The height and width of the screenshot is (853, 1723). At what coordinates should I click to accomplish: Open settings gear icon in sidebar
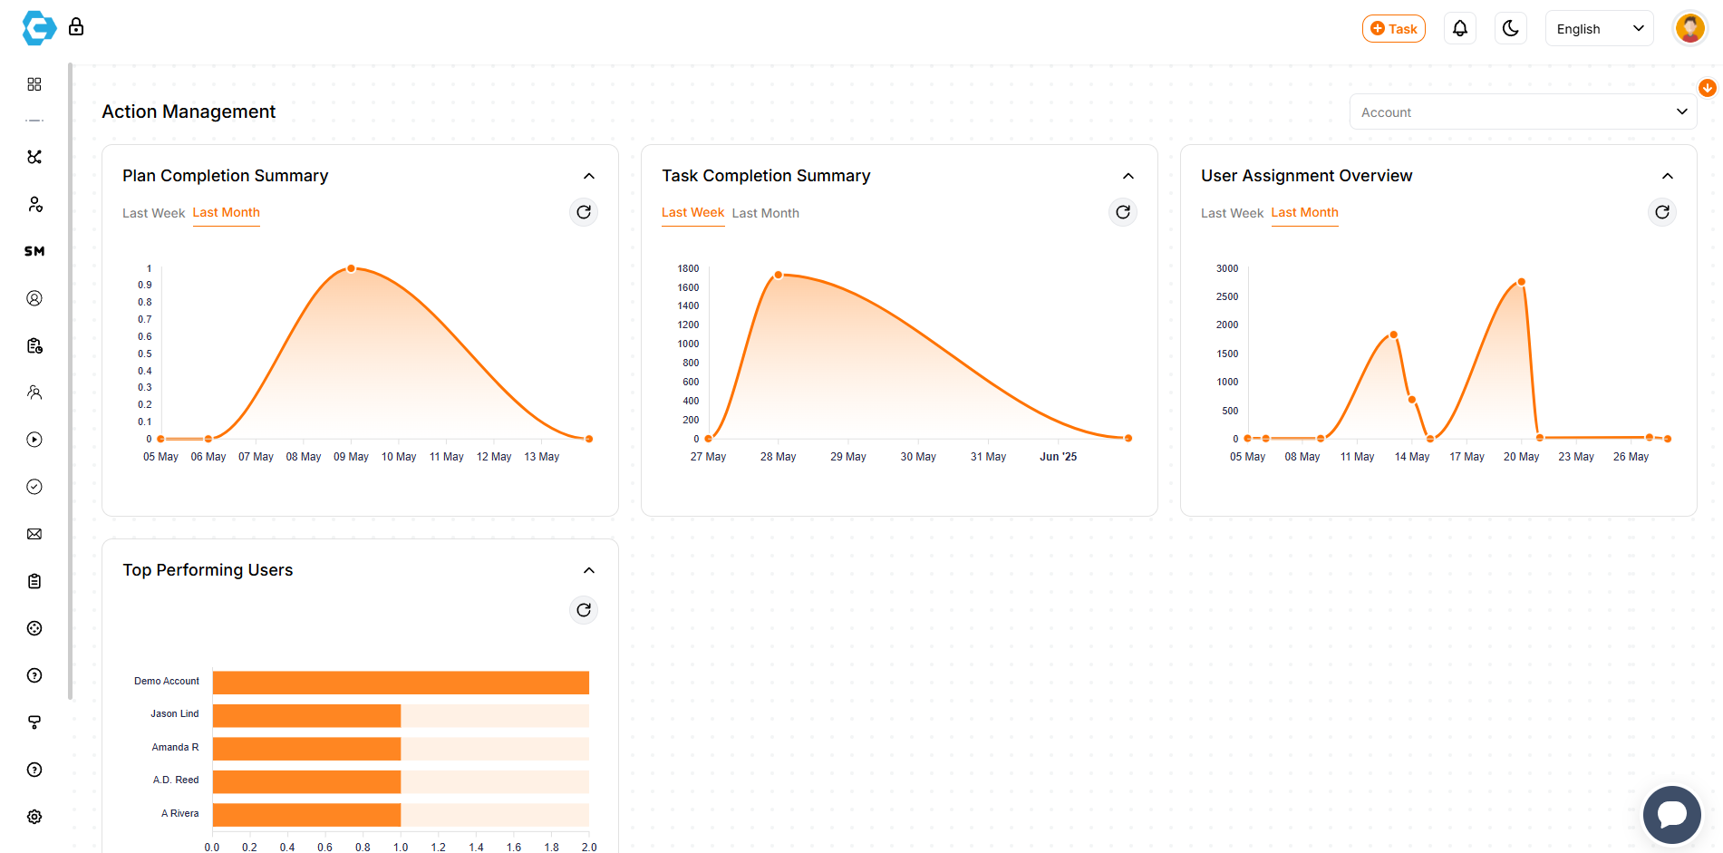tap(34, 817)
